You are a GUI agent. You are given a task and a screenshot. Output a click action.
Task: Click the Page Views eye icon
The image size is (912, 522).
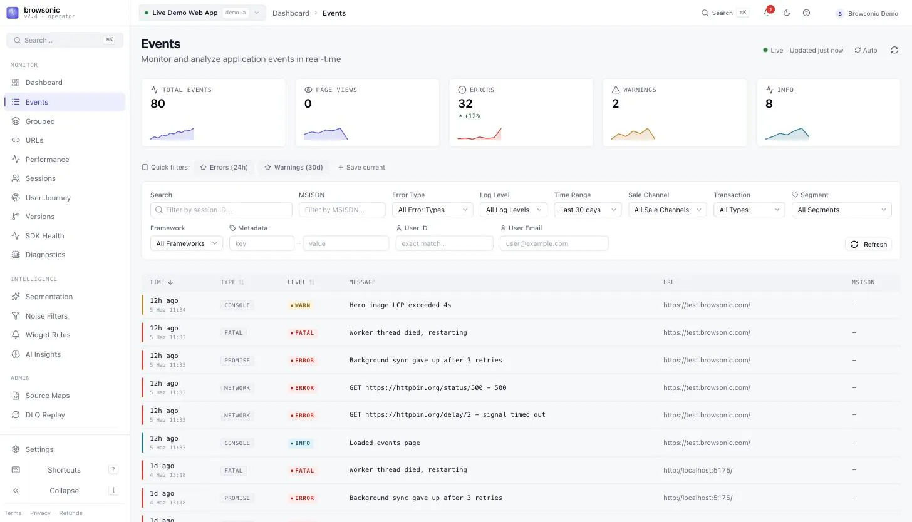(308, 90)
